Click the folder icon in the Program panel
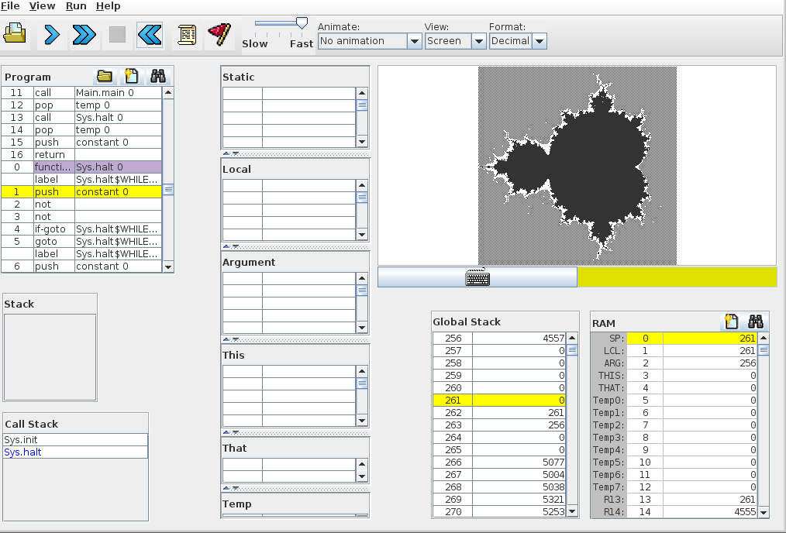Viewport: 786px width, 533px height. point(105,76)
